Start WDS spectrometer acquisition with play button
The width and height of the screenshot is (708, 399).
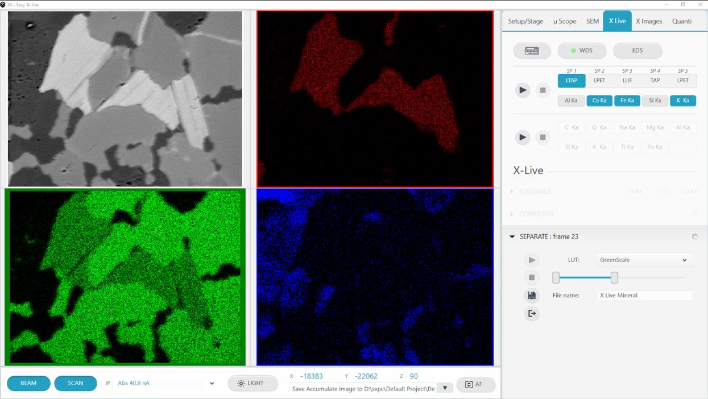pos(522,90)
